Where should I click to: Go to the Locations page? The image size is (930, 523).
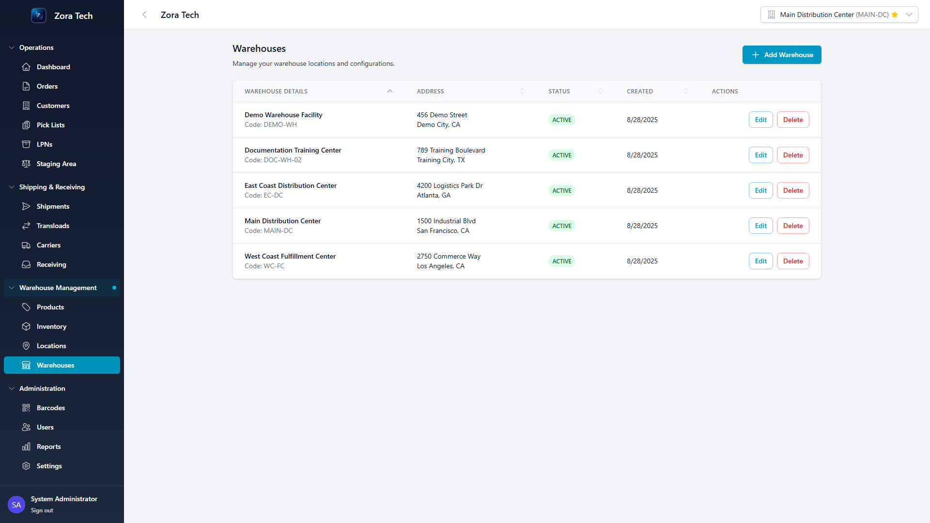[51, 346]
